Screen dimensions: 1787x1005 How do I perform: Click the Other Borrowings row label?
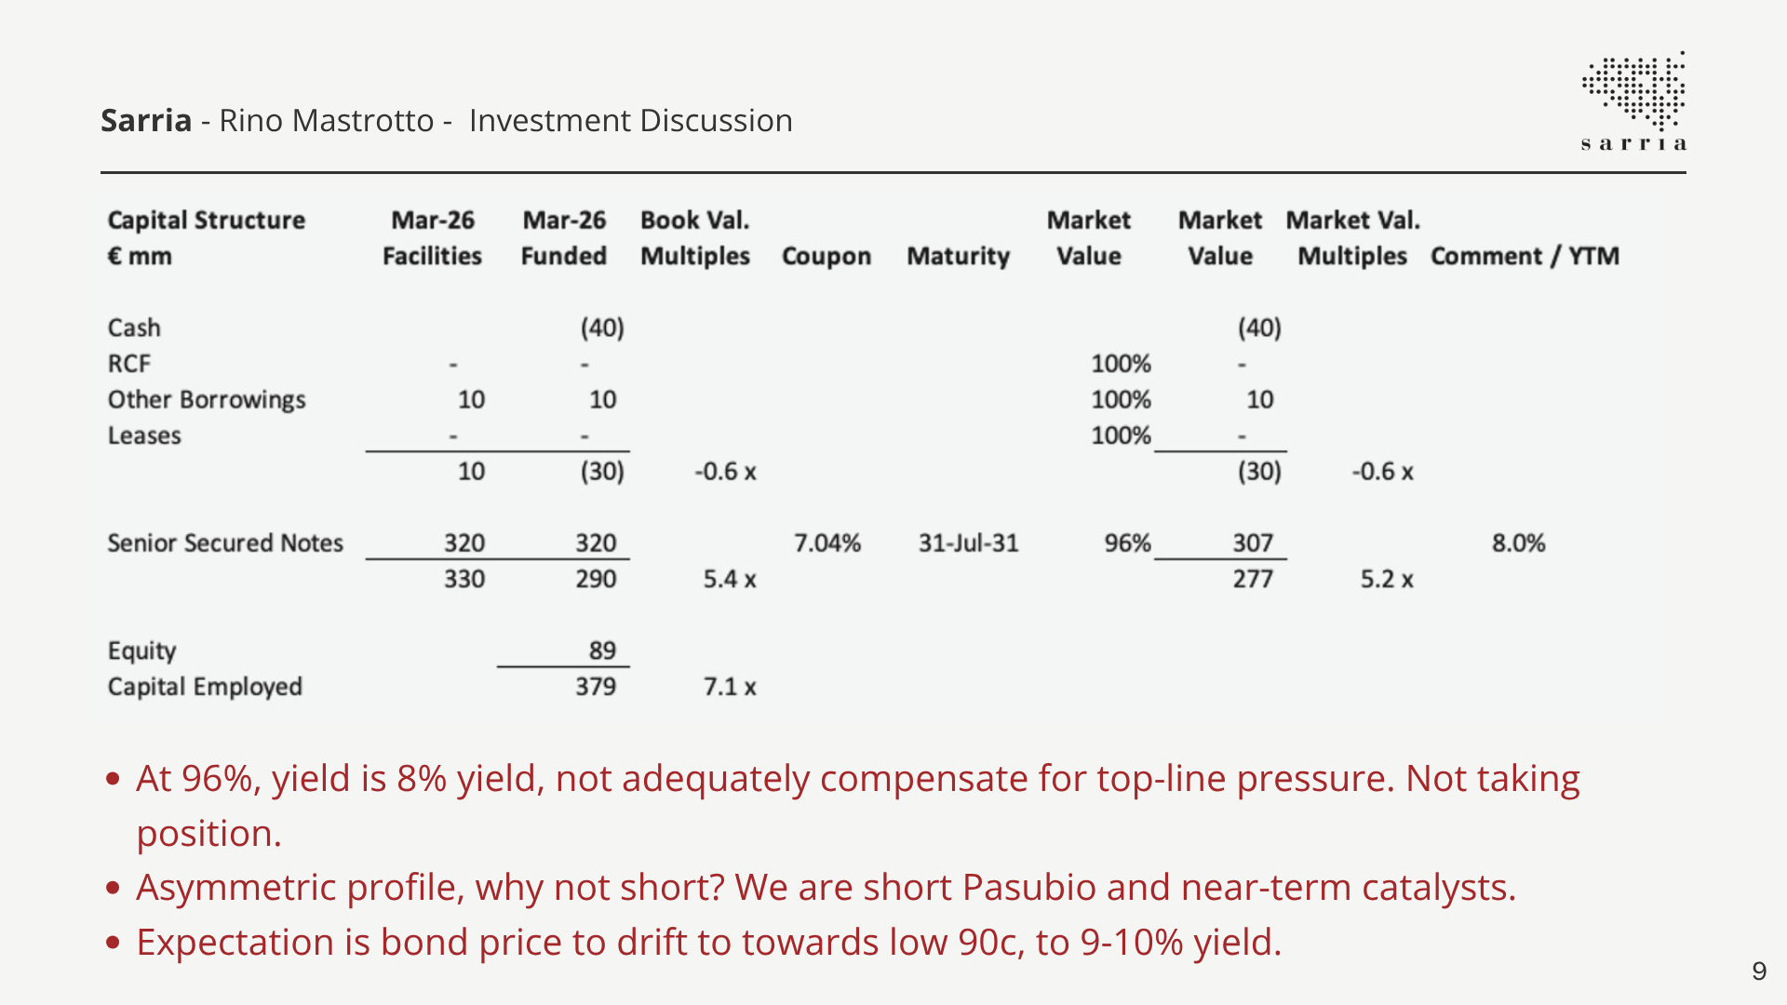[x=207, y=400]
